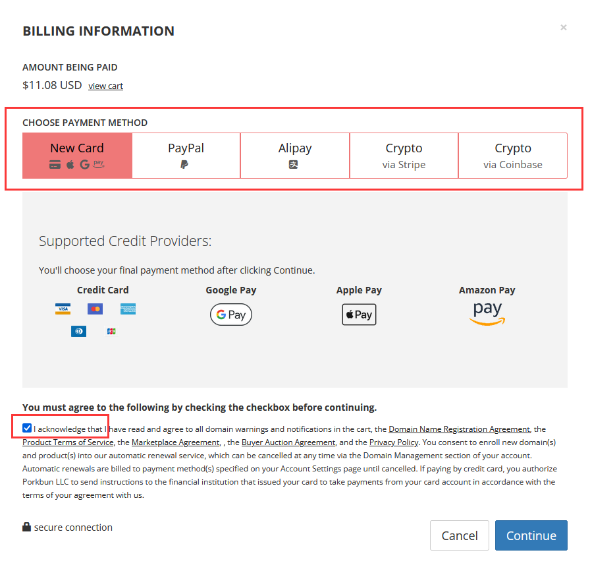Image resolution: width=590 pixels, height=571 pixels.
Task: Close the Billing Information dialog
Action: 563,28
